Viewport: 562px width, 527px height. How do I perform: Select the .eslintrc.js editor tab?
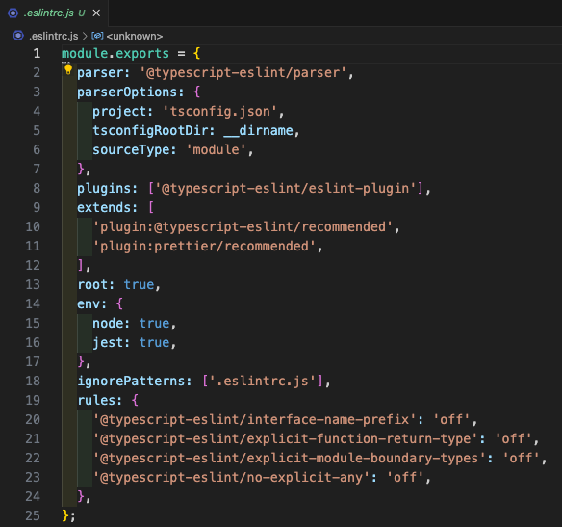[54, 13]
